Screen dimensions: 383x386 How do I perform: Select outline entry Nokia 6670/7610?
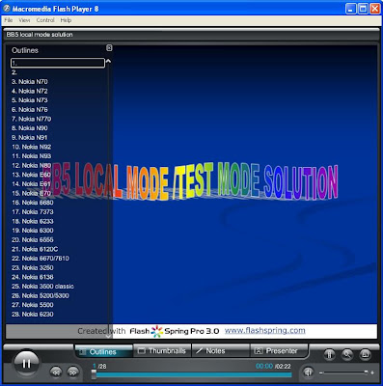[x=41, y=259]
